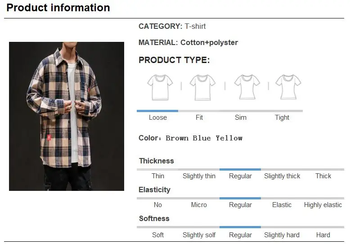Viewport: 350px width, 244px height.
Task: Select Highly elastic label
Action: [323, 205]
